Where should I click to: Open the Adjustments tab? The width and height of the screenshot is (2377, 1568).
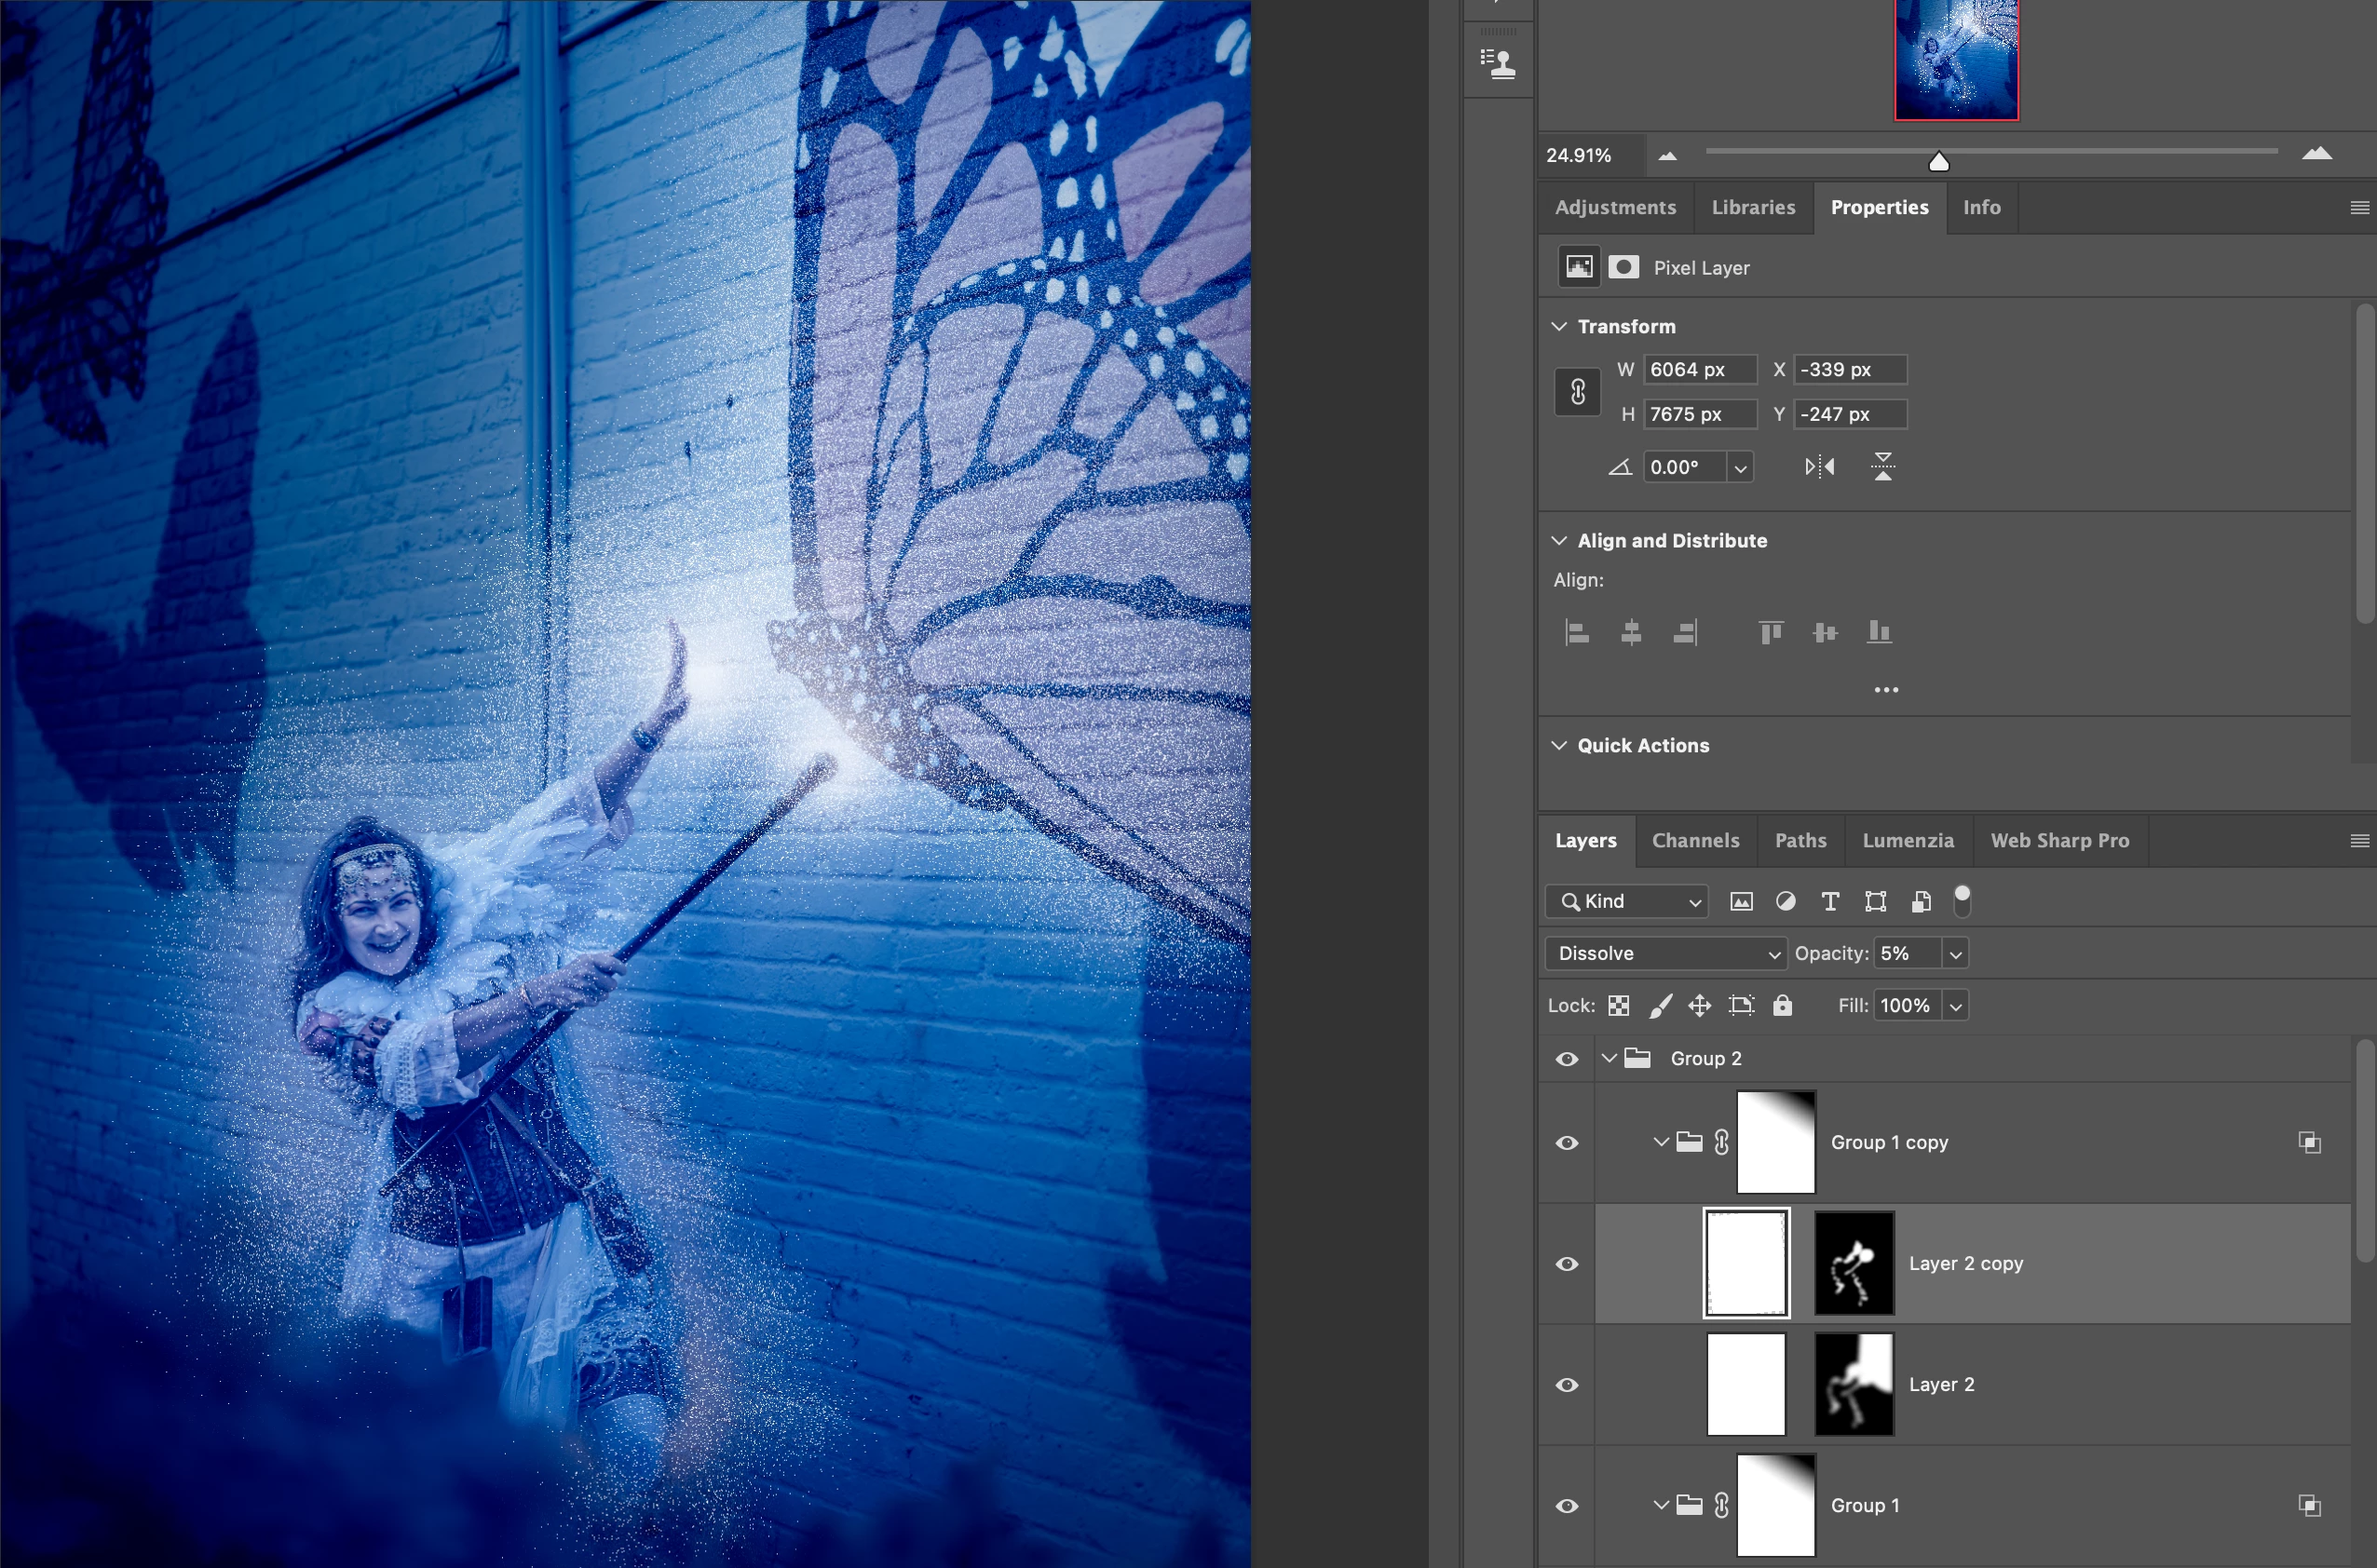(1615, 208)
